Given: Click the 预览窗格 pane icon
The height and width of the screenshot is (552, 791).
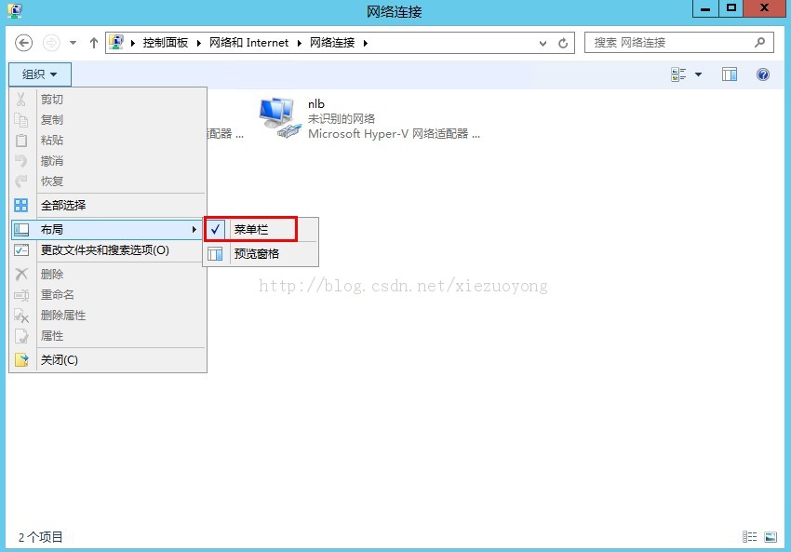Looking at the screenshot, I should tap(215, 254).
